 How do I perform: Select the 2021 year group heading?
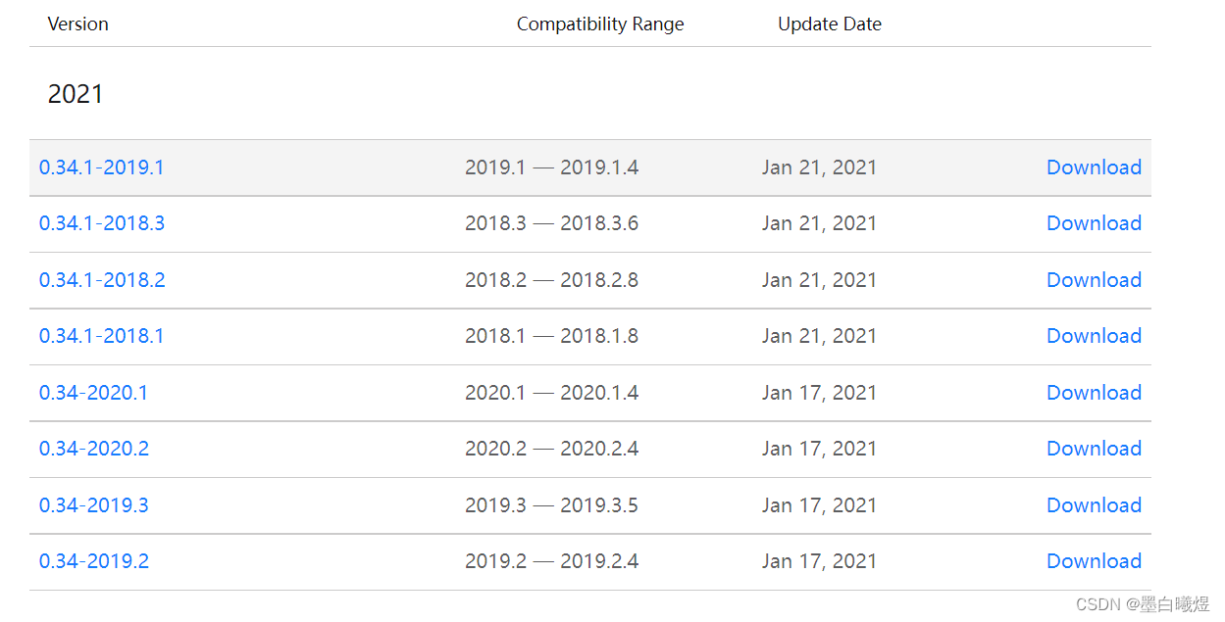pyautogui.click(x=76, y=94)
